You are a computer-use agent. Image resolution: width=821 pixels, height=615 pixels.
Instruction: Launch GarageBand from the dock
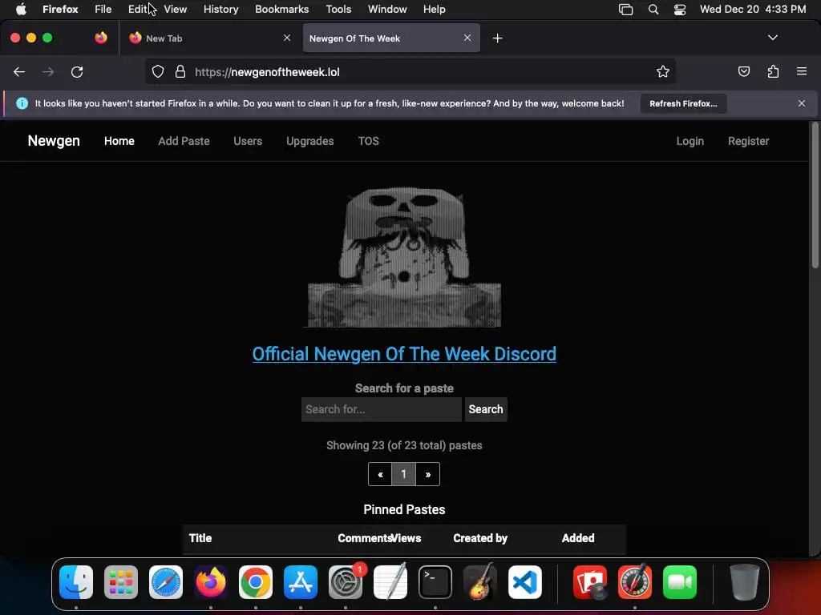480,582
